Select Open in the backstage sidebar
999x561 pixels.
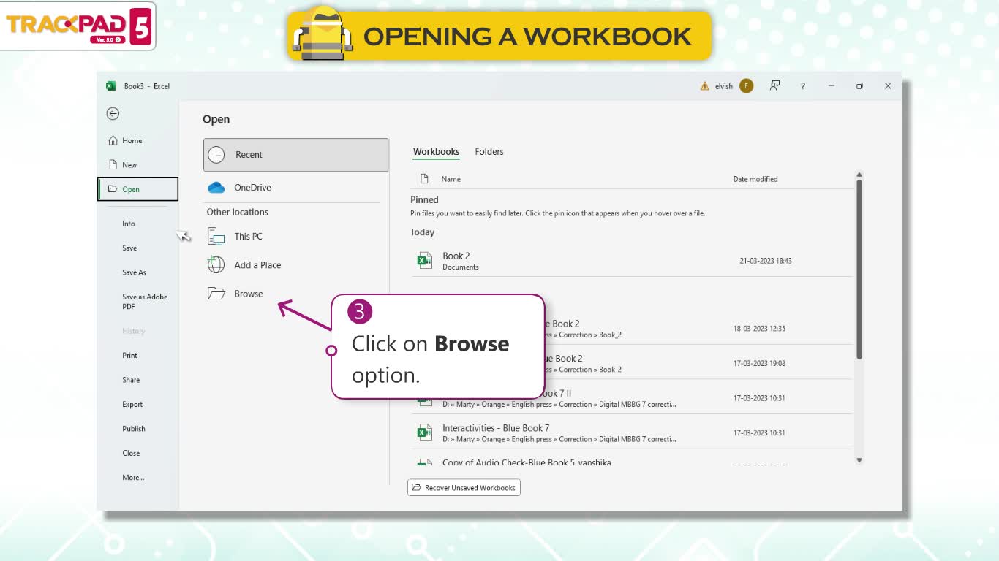coord(137,189)
